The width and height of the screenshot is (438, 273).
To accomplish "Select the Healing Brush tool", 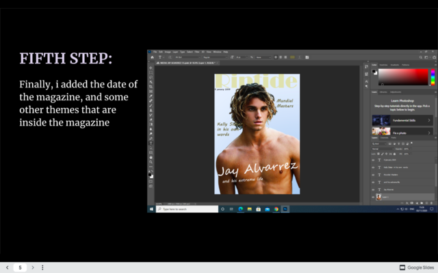I will coord(151,101).
